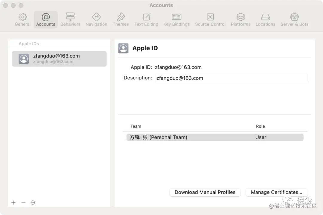Switch to Source Control preferences
This screenshot has width=323, height=215.
tap(210, 20)
